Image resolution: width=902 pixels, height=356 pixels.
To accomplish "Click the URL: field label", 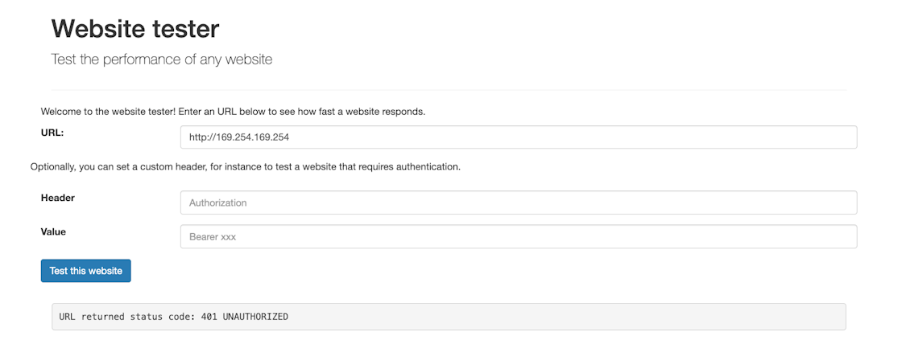I will click(52, 133).
